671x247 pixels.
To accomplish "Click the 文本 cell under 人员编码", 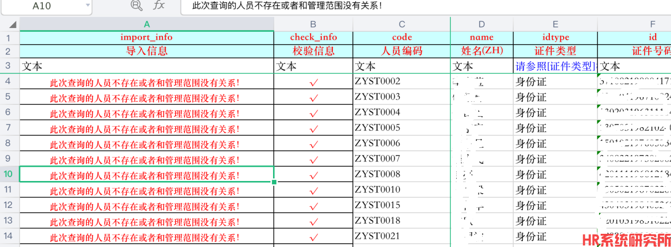I will (x=402, y=66).
